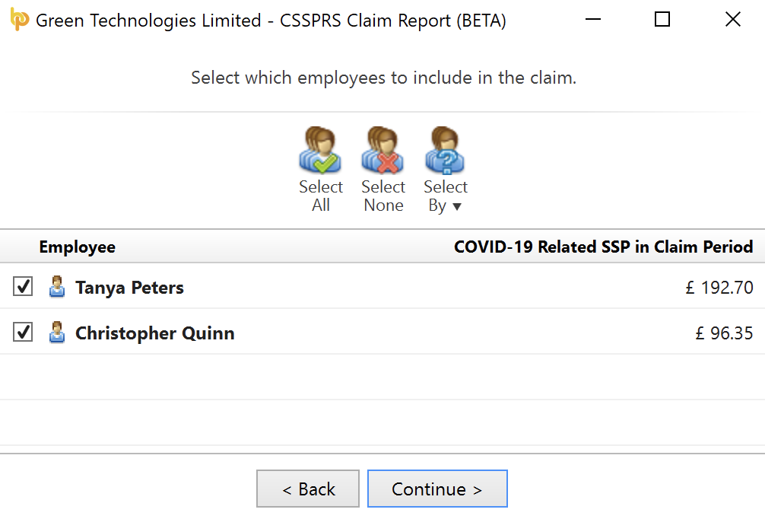Click the Continue button

pos(437,489)
